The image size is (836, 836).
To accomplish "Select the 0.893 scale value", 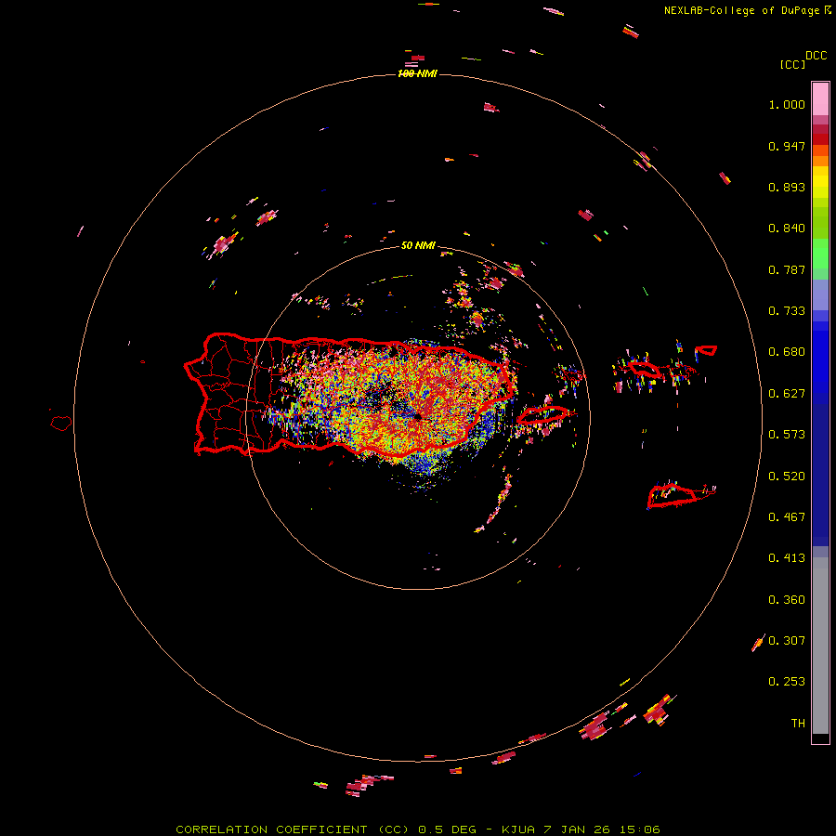I will (787, 187).
